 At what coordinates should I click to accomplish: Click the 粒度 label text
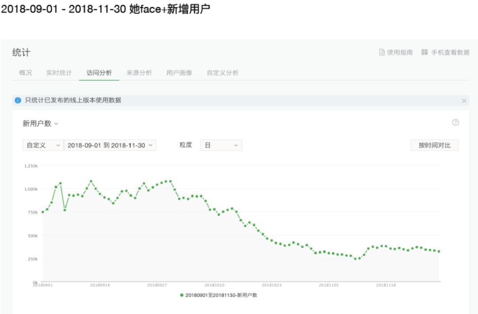185,145
